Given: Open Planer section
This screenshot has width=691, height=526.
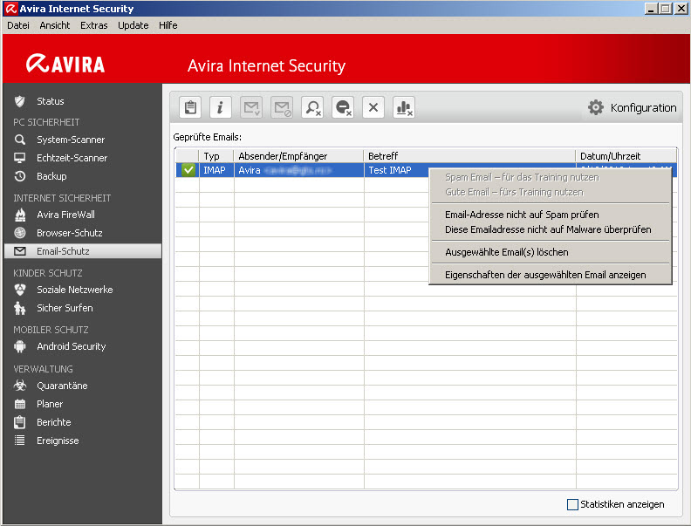Looking at the screenshot, I should tap(50, 404).
